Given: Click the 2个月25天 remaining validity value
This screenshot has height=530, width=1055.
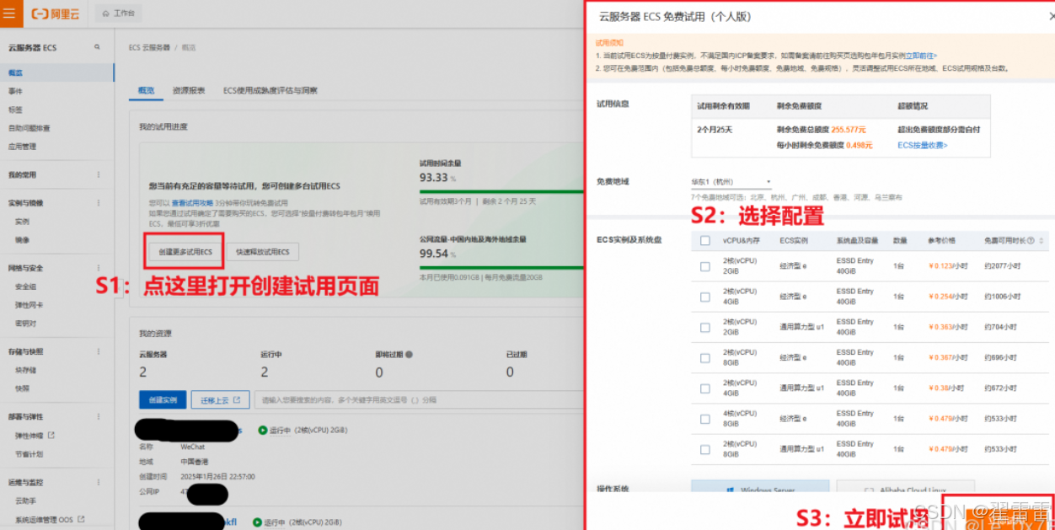Looking at the screenshot, I should pyautogui.click(x=715, y=130).
